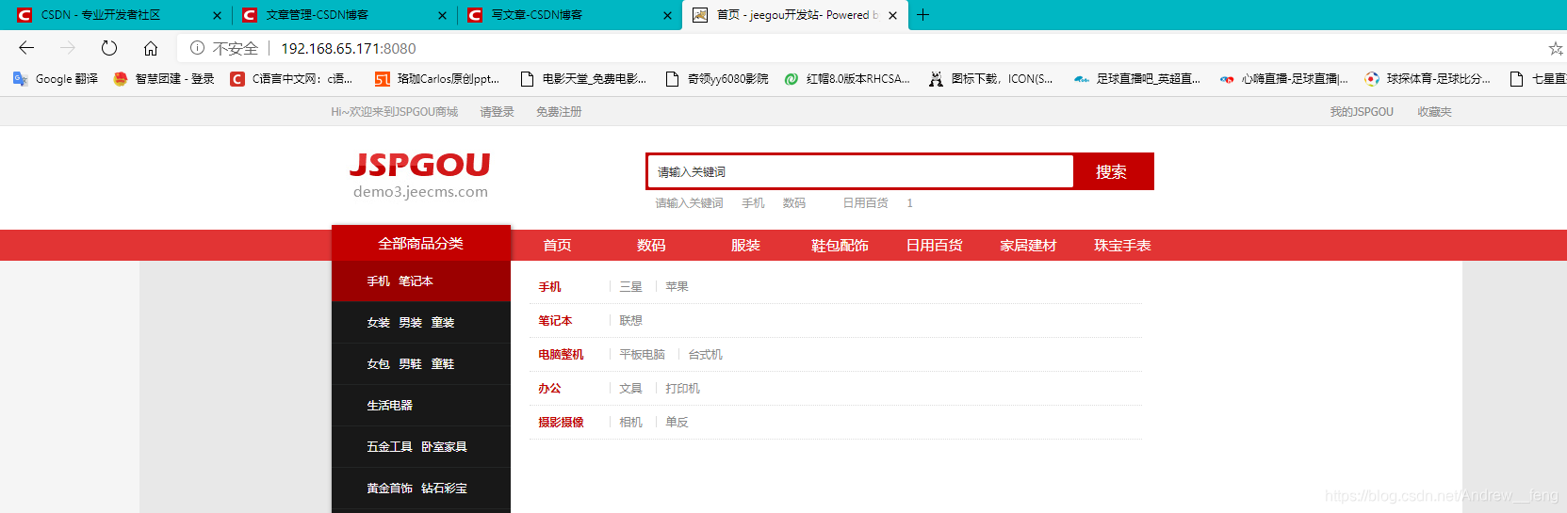Click hot keyword 手机 below search

pyautogui.click(x=753, y=203)
